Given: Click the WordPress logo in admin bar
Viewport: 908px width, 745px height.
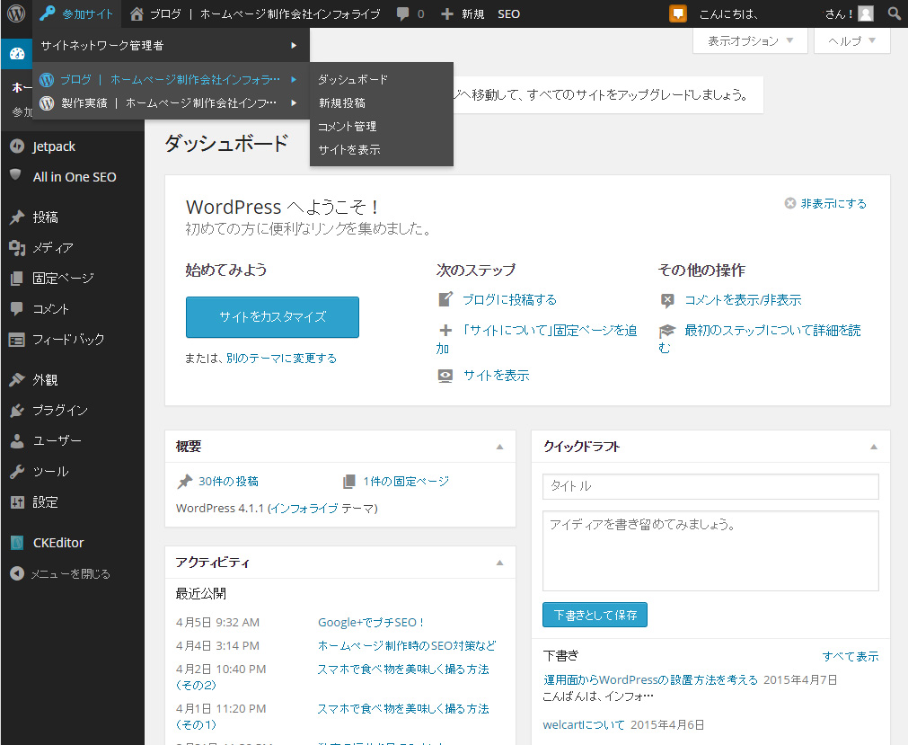Looking at the screenshot, I should [16, 13].
